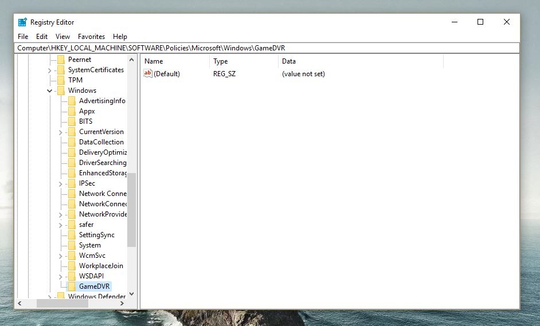Click the Registry Editor app icon

22,22
